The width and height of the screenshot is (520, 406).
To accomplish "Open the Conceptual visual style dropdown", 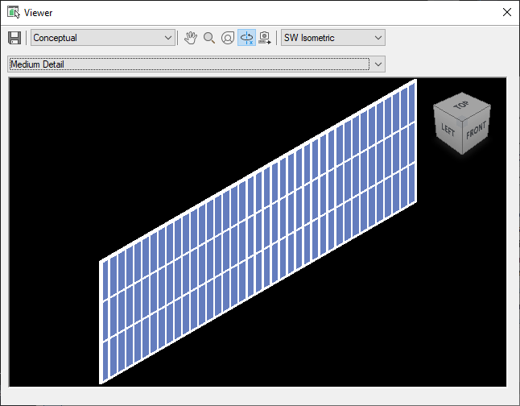I will 103,38.
